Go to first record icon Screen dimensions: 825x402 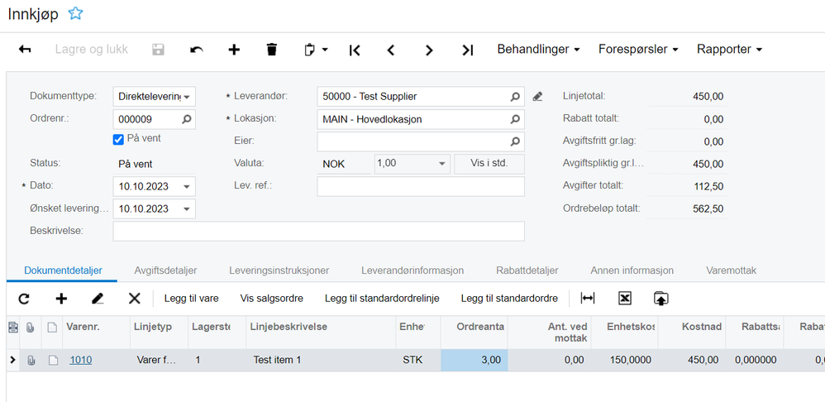(x=355, y=50)
